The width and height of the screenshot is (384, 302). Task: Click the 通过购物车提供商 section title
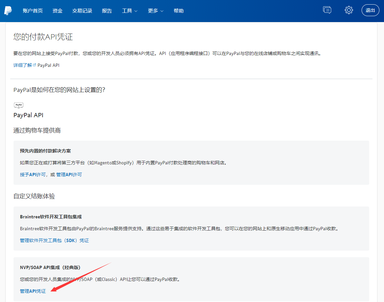point(37,130)
